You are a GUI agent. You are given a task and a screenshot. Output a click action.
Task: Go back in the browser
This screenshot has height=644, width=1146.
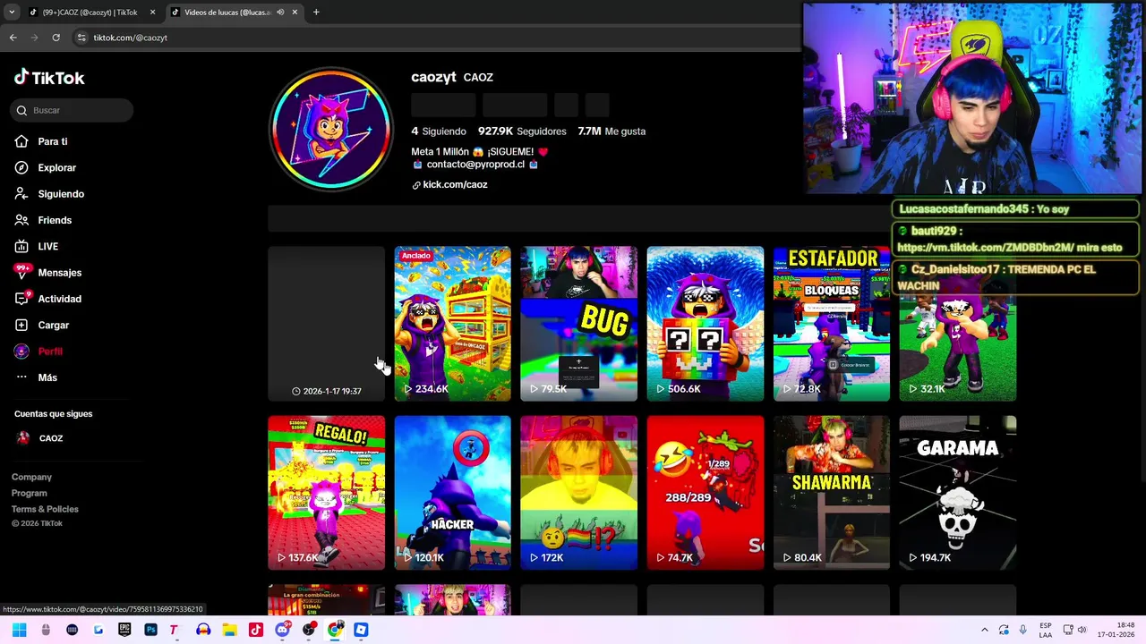(13, 38)
